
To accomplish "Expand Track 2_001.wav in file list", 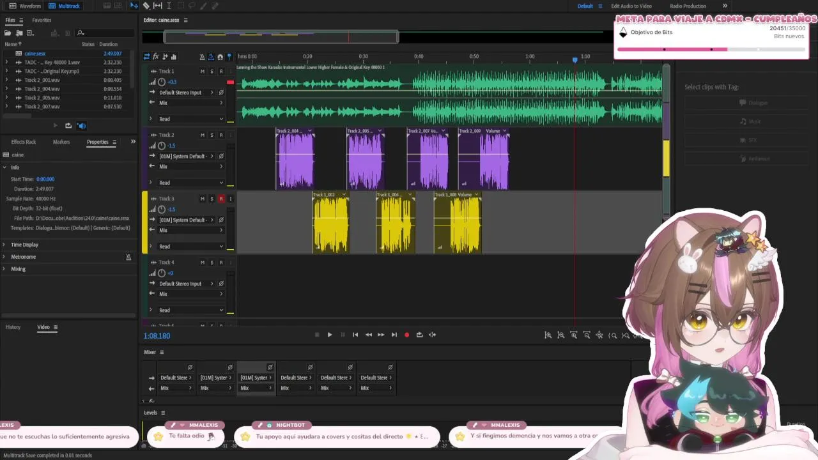I will (6, 80).
